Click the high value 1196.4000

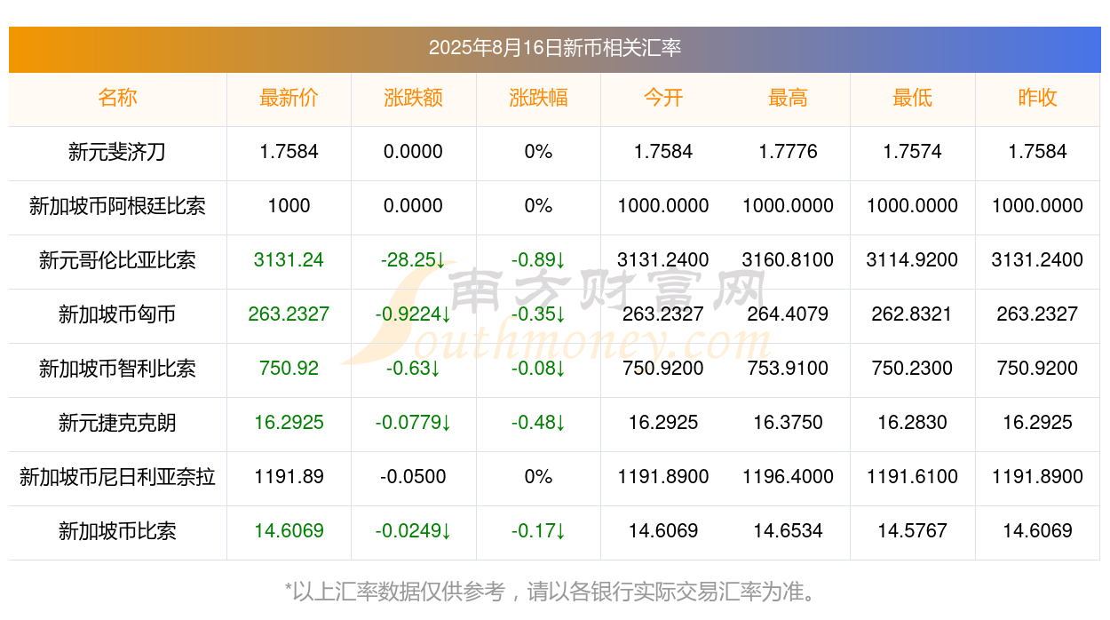click(x=788, y=477)
